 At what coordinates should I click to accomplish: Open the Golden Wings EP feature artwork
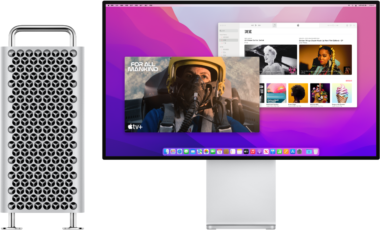(325, 60)
